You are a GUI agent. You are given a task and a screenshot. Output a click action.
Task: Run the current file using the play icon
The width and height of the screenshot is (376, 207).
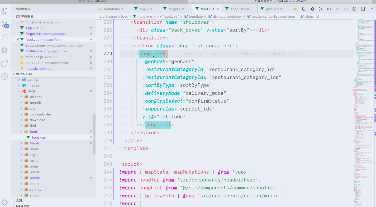tap(320, 9)
